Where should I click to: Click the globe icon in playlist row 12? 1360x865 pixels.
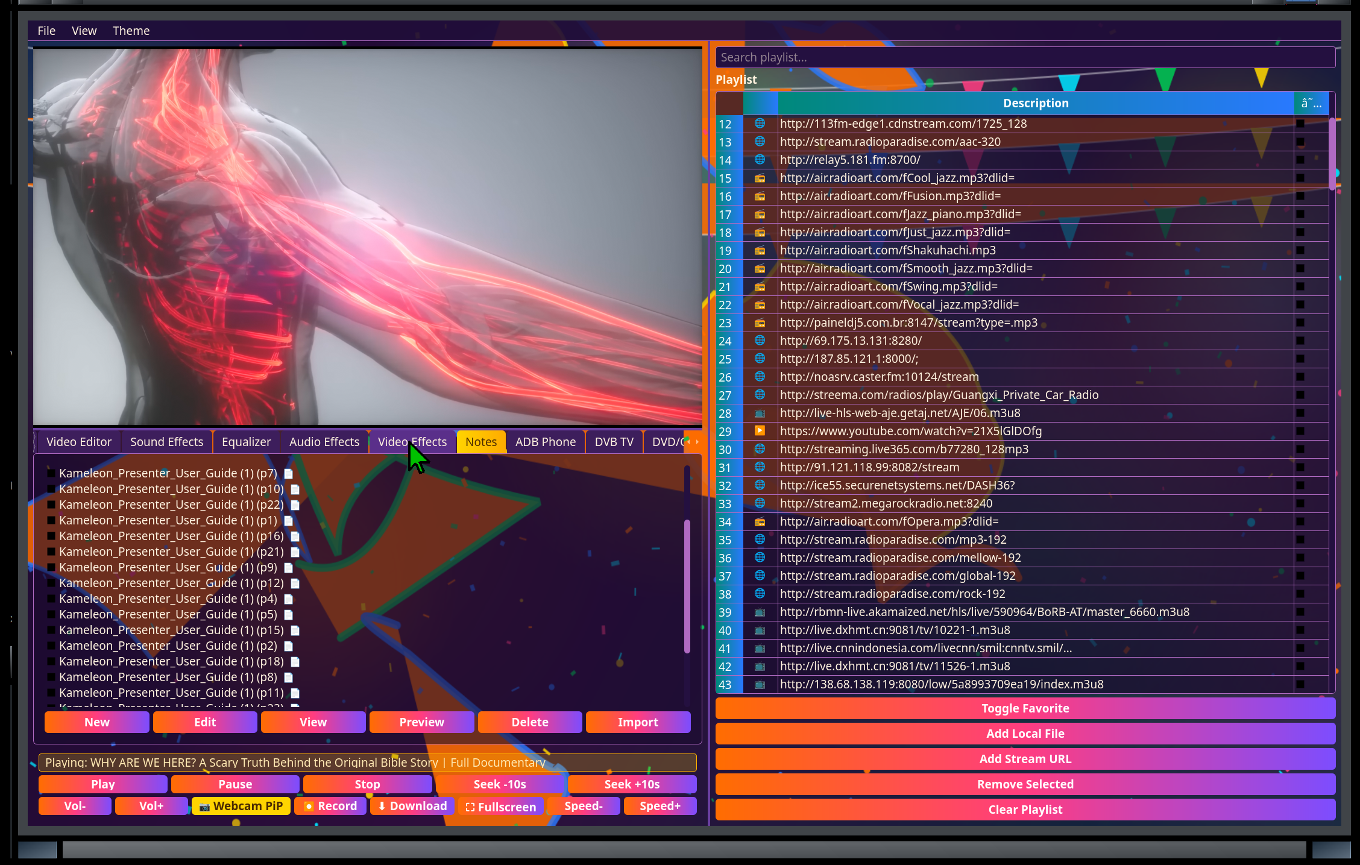tap(760, 124)
